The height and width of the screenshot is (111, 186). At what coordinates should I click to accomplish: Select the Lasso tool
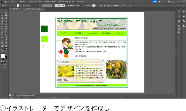6,15
